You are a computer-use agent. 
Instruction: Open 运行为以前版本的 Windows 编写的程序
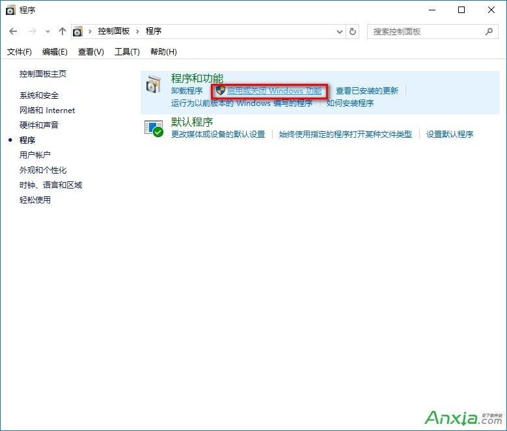point(242,103)
